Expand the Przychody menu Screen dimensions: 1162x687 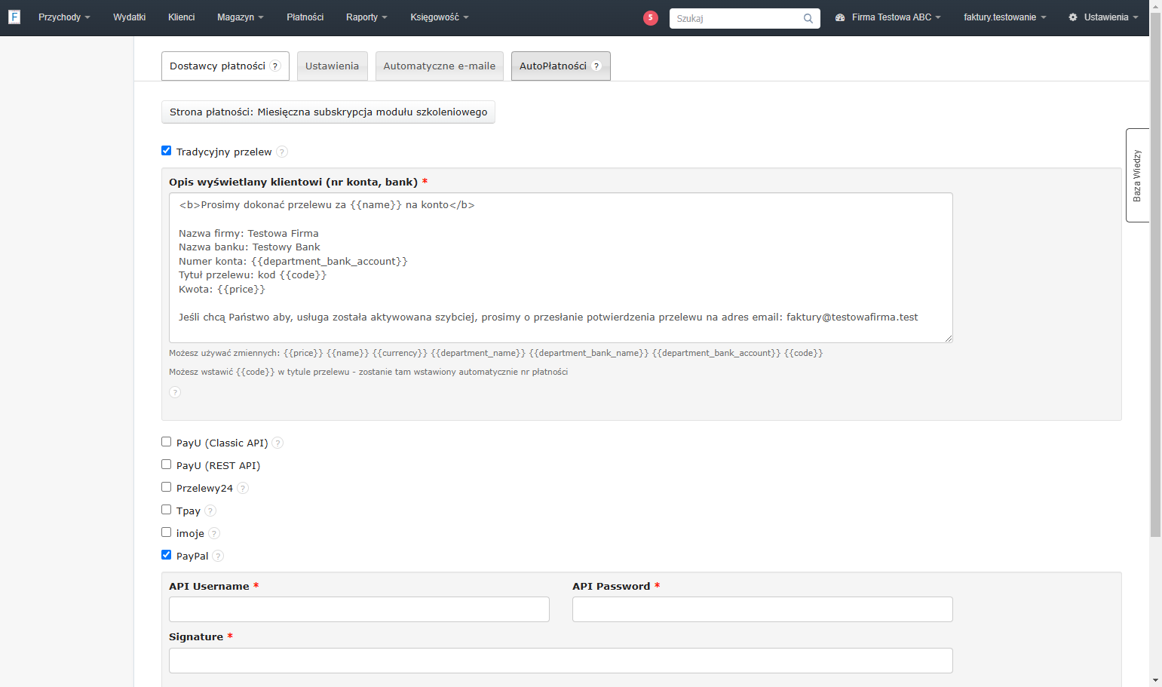coord(64,17)
